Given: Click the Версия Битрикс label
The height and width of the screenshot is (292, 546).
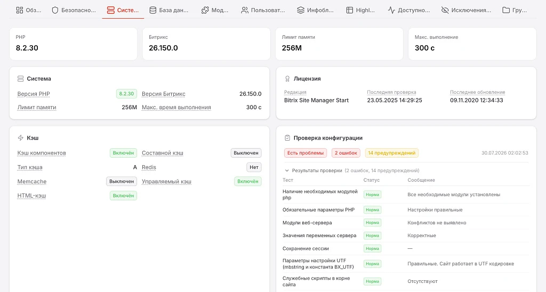Looking at the screenshot, I should (x=163, y=94).
